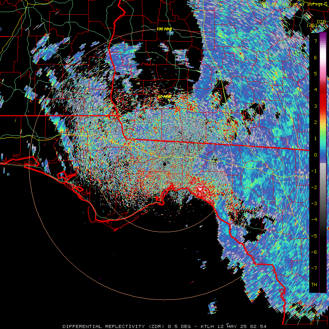This screenshot has width=329, height=329.
Task: Click the black radar site dot at map center
Action: click(x=164, y=164)
